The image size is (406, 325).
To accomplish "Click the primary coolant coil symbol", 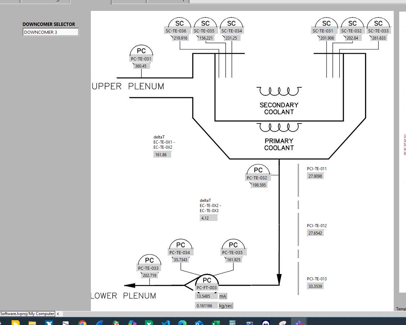I will (279, 128).
